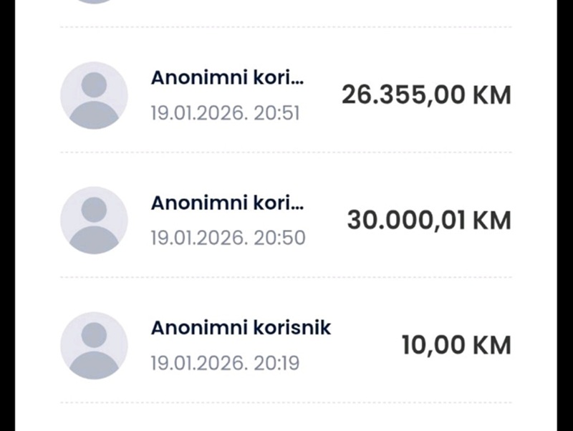Tap the black bar on the right edge
Image resolution: width=573 pixels, height=431 pixels.
[565, 215]
